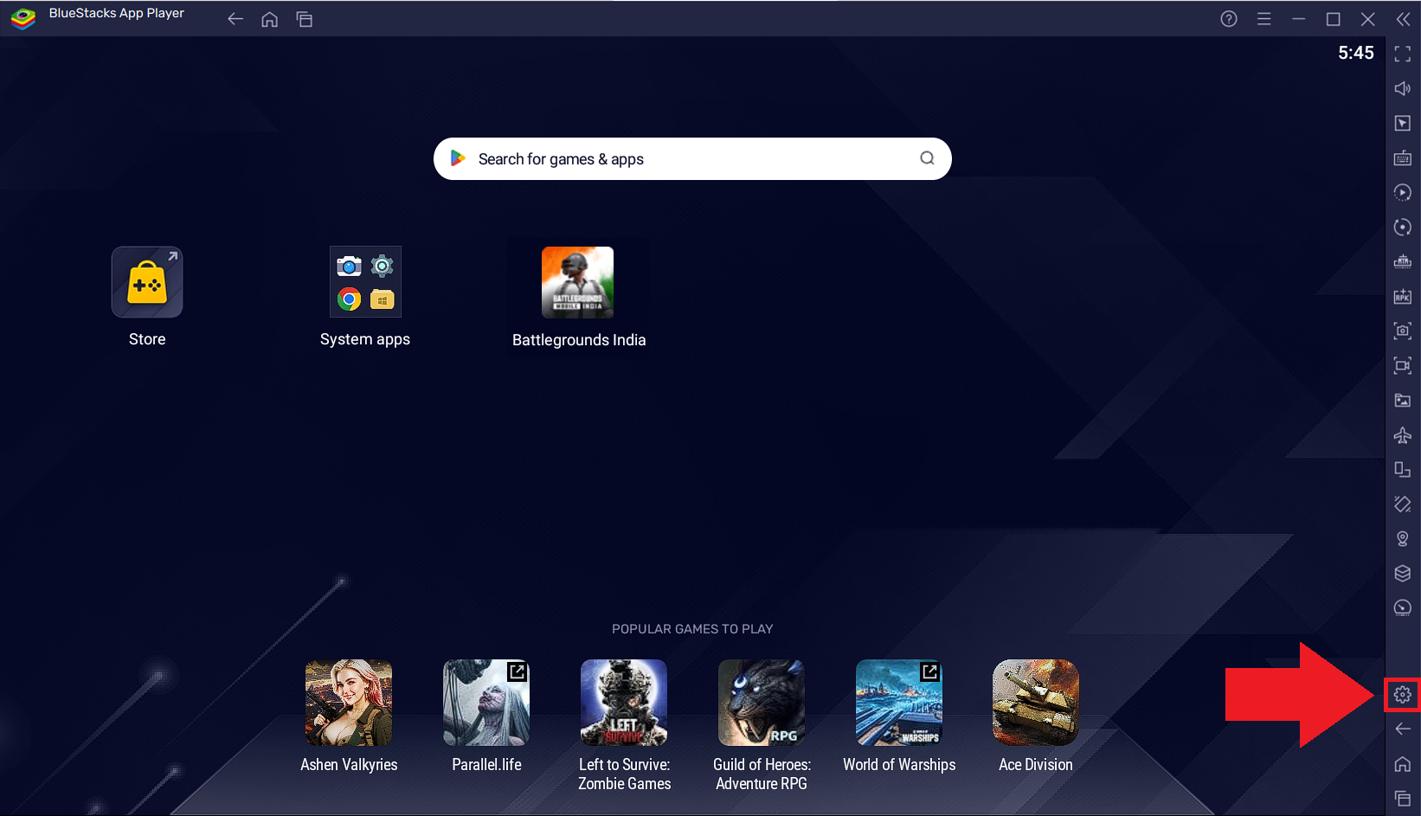Collapse the sidebar with the double chevron
The width and height of the screenshot is (1421, 816).
click(x=1403, y=19)
